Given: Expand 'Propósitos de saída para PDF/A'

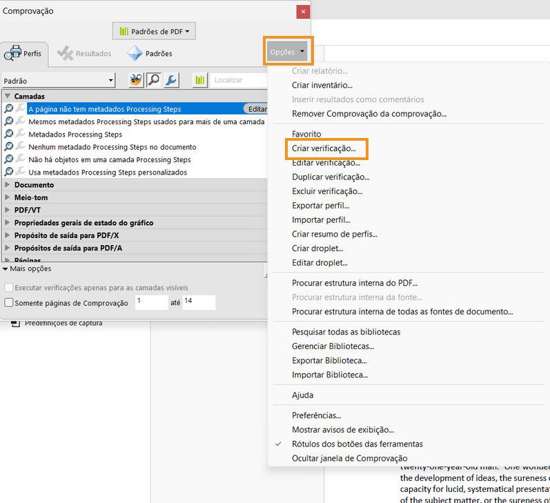Looking at the screenshot, I should point(8,248).
